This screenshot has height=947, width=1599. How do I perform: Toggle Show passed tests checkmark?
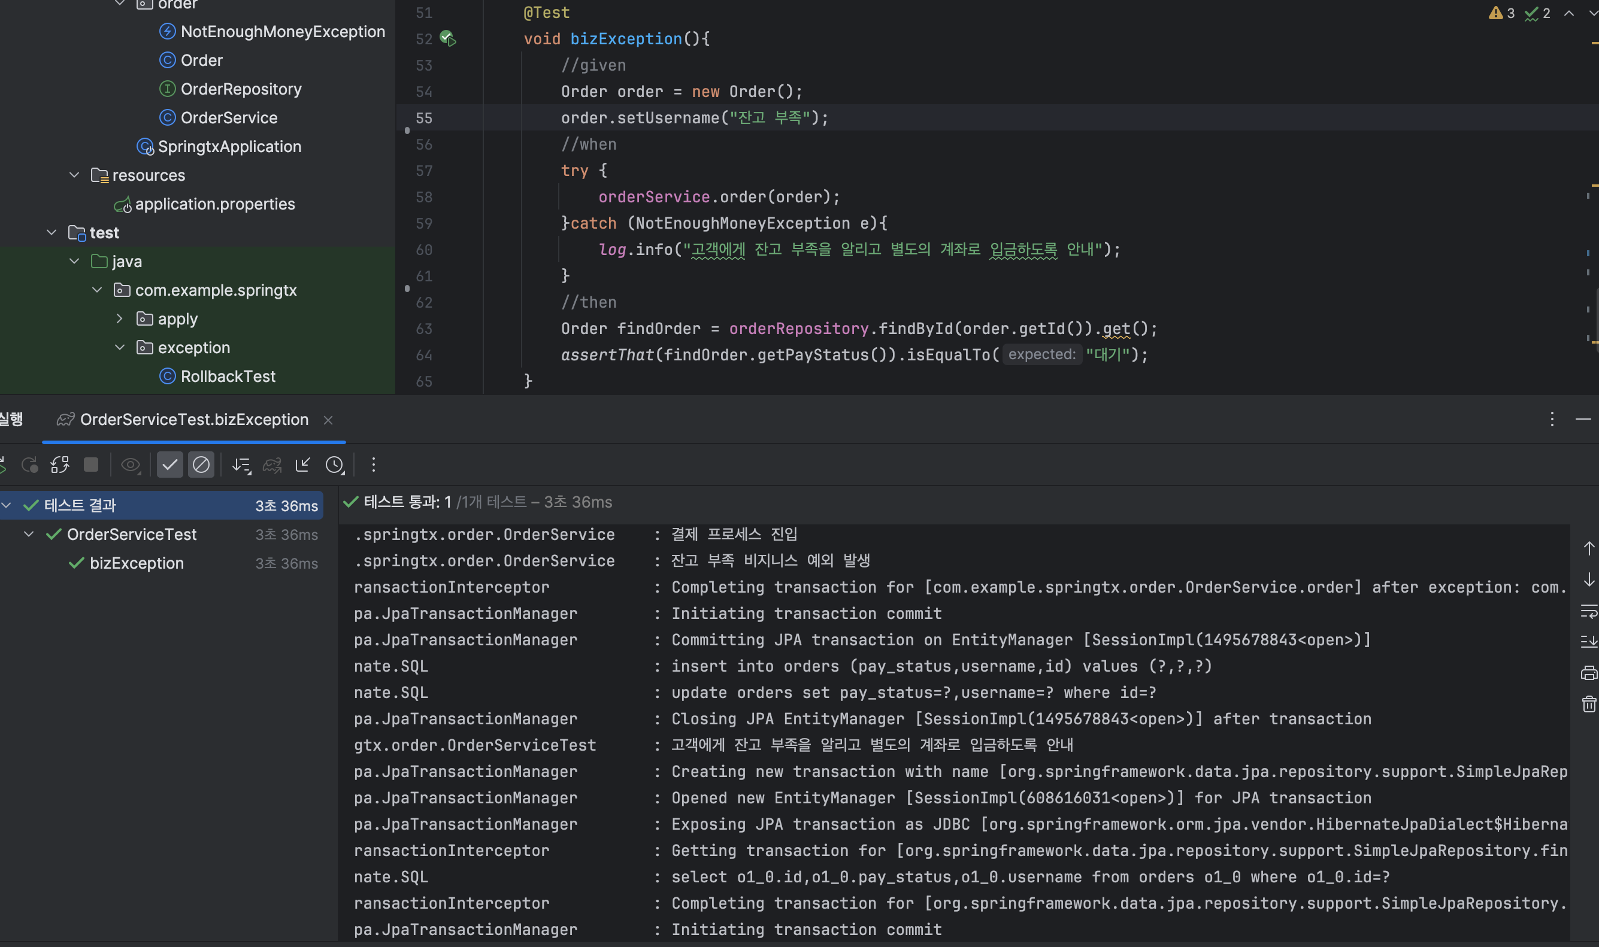tap(170, 465)
